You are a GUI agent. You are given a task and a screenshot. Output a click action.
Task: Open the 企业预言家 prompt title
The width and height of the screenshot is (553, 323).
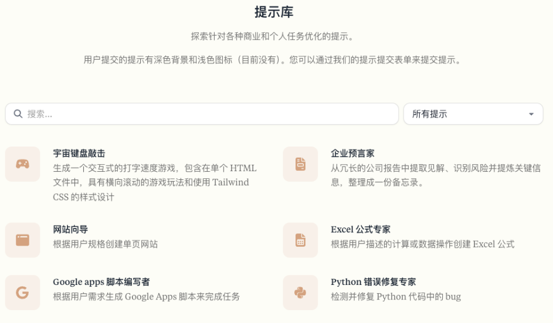(x=352, y=154)
